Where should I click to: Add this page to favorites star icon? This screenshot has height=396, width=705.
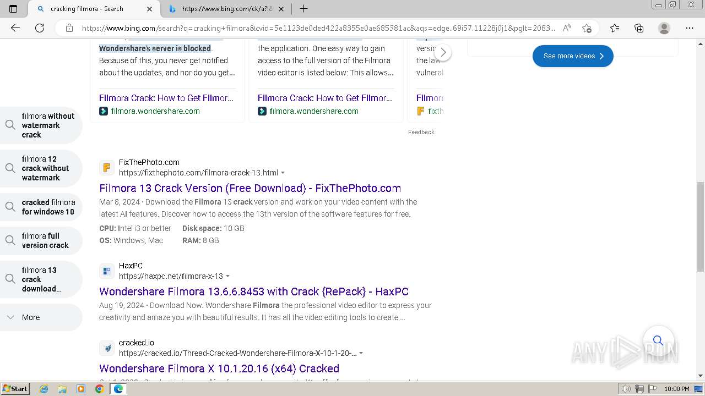click(x=587, y=28)
